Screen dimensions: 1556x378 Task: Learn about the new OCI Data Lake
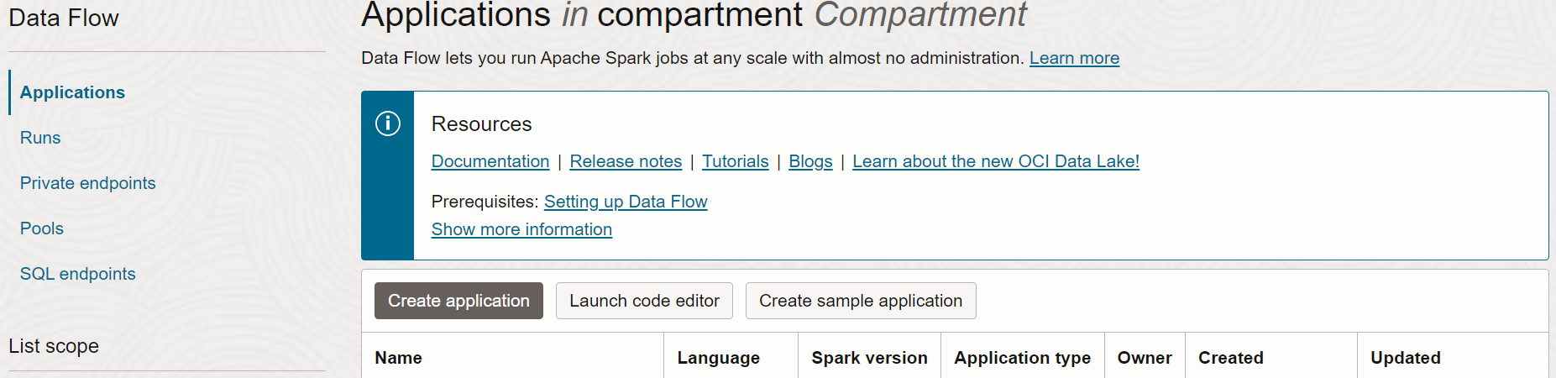click(x=996, y=161)
